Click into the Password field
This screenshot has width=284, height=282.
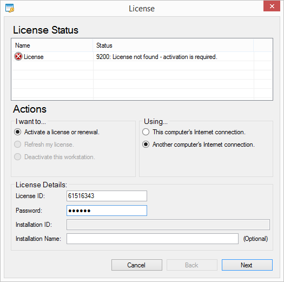pos(107,211)
